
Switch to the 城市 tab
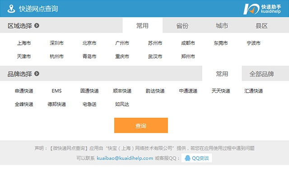pos(222,25)
